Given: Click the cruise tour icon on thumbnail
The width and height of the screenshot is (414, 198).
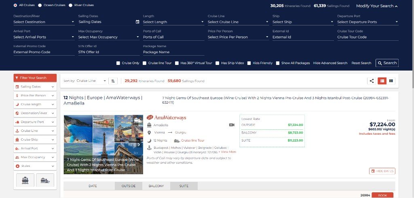Looking at the screenshot, I should (x=138, y=120).
